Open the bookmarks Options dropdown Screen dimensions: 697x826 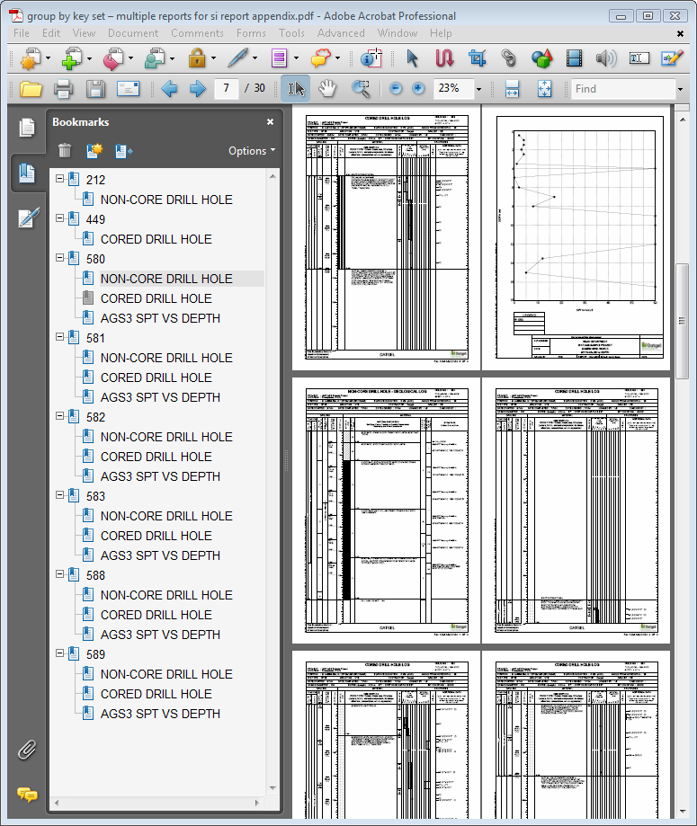pos(251,151)
